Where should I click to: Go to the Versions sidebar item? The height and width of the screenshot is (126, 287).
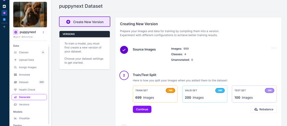[29, 105]
